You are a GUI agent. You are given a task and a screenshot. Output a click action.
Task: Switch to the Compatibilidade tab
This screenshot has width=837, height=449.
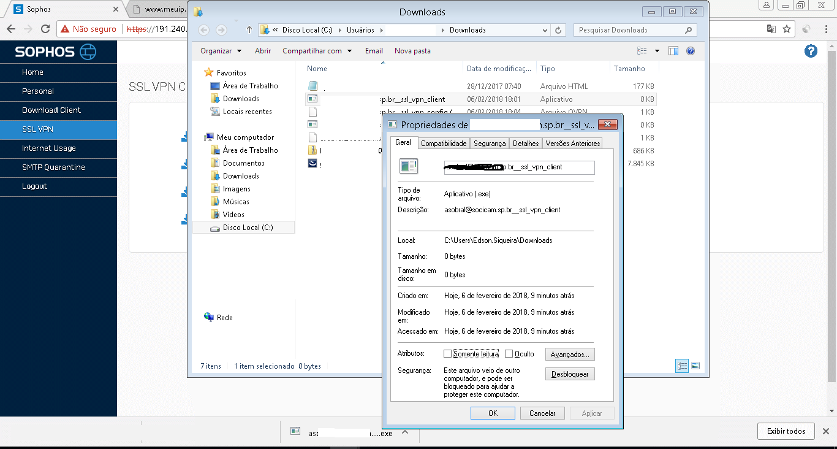pyautogui.click(x=444, y=144)
